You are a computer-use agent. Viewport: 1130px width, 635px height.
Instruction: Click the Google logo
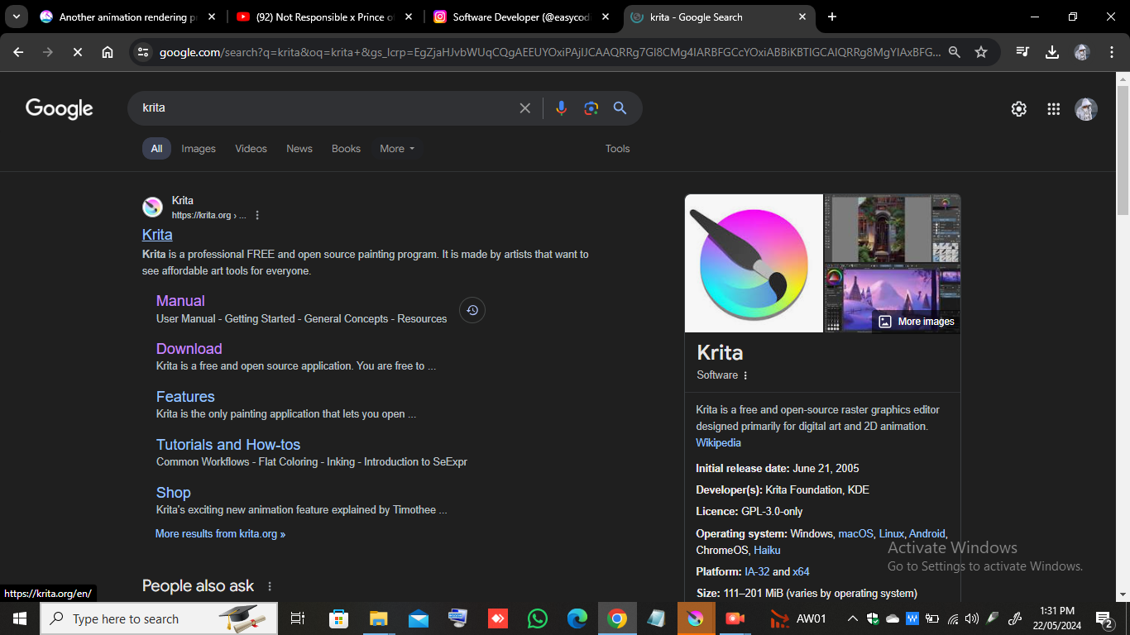tap(60, 108)
